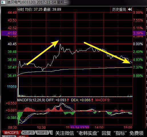Image resolution: width=147 pixels, height=137 pixels.
Task: Click the +0.091 MACD axis label
Action: tap(11, 110)
